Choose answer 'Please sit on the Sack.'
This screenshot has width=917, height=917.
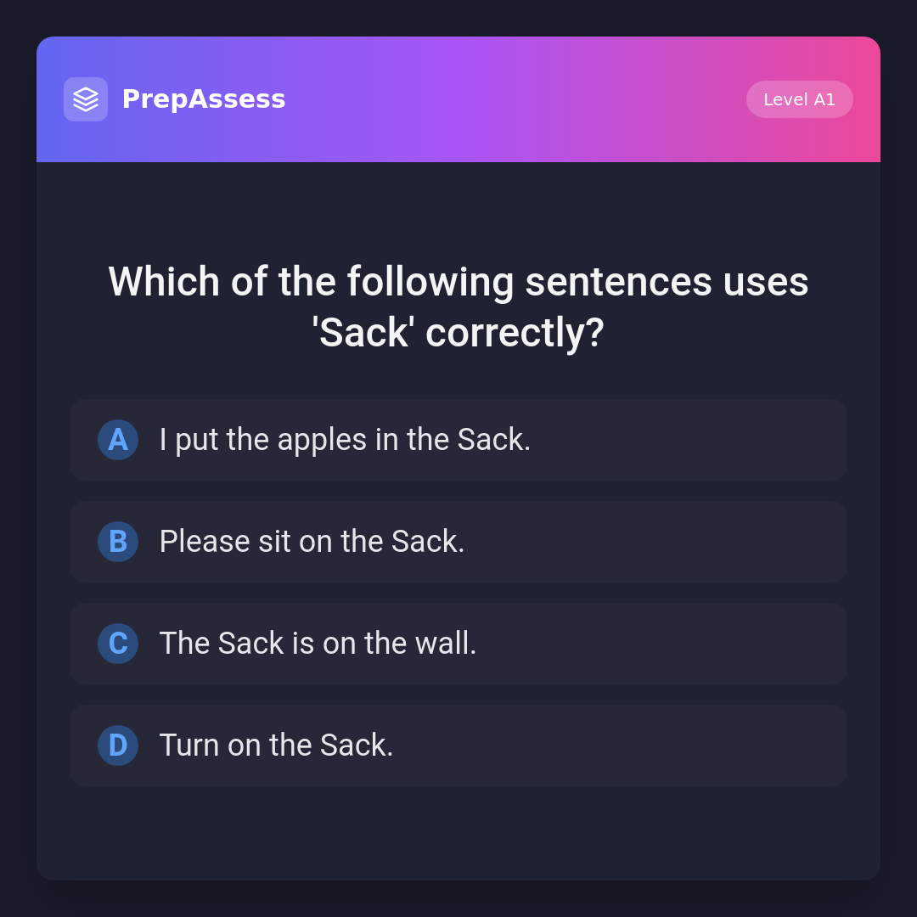click(x=312, y=542)
